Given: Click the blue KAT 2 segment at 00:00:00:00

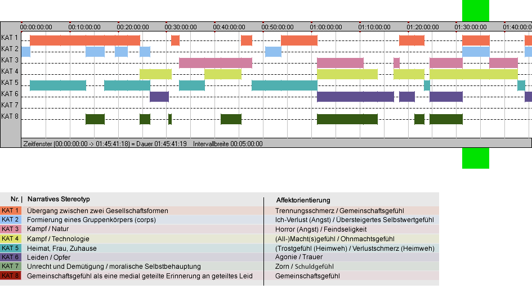Looking at the screenshot, I should (26, 52).
